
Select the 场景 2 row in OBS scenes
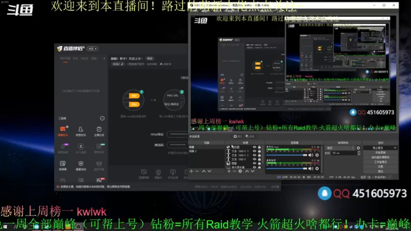207,151
